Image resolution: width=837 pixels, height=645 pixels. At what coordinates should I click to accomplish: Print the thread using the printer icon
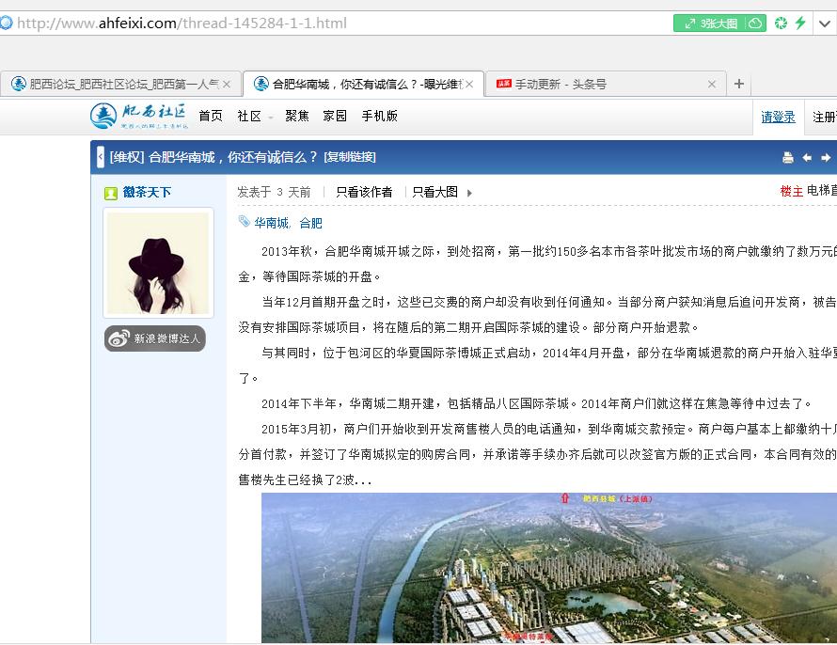click(x=788, y=157)
